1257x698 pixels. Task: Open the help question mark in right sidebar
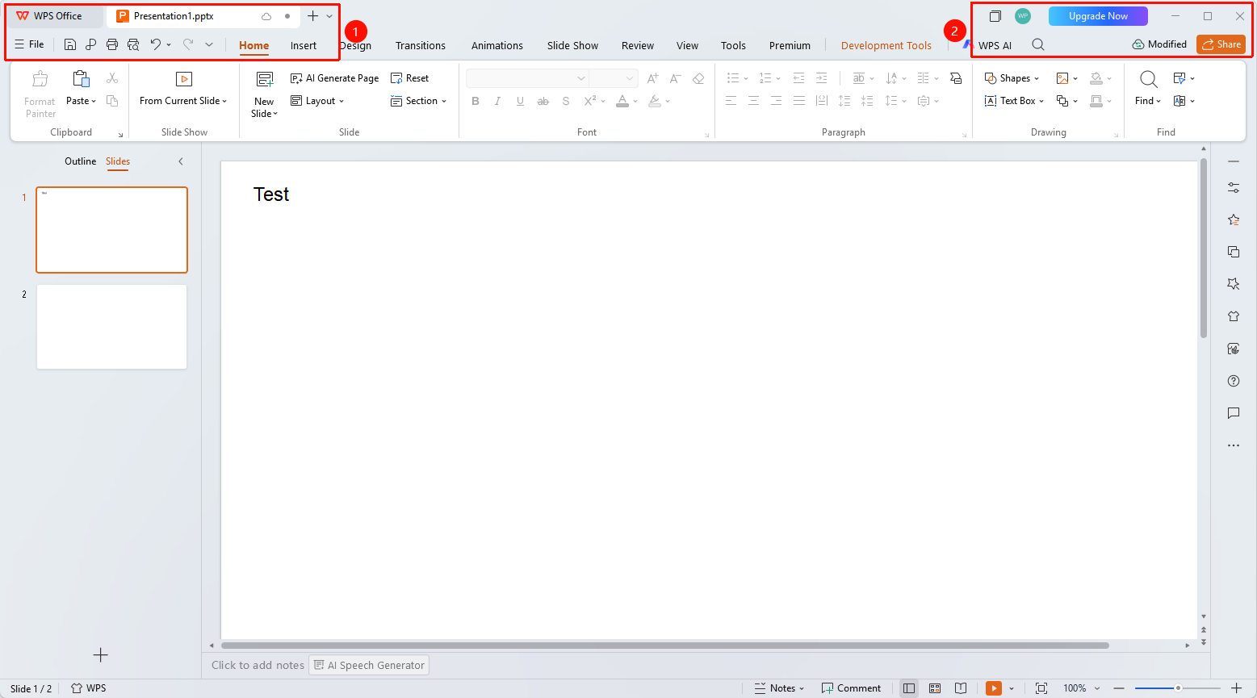tap(1234, 381)
